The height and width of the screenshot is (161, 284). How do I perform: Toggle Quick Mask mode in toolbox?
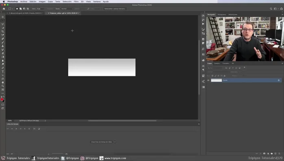point(3,105)
